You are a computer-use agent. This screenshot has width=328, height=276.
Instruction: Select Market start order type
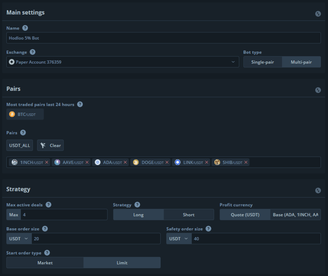pyautogui.click(x=45, y=263)
